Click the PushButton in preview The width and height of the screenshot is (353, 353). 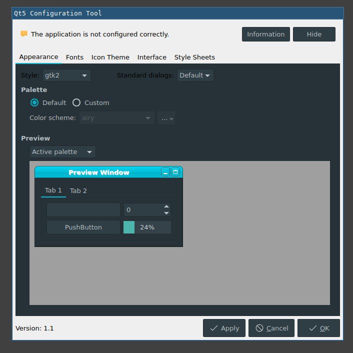coord(83,227)
